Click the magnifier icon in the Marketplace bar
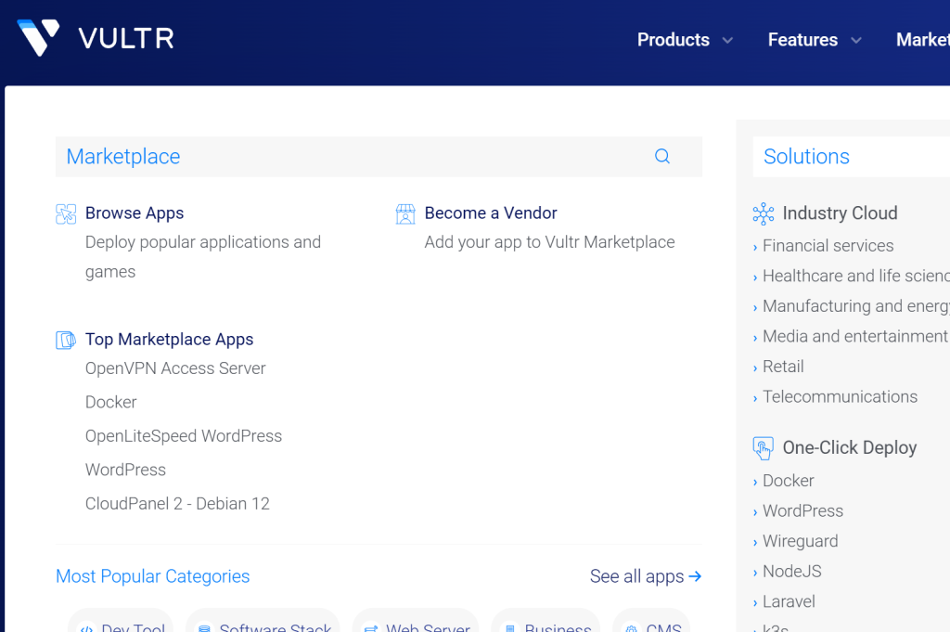Image resolution: width=950 pixels, height=632 pixels. pos(662,156)
